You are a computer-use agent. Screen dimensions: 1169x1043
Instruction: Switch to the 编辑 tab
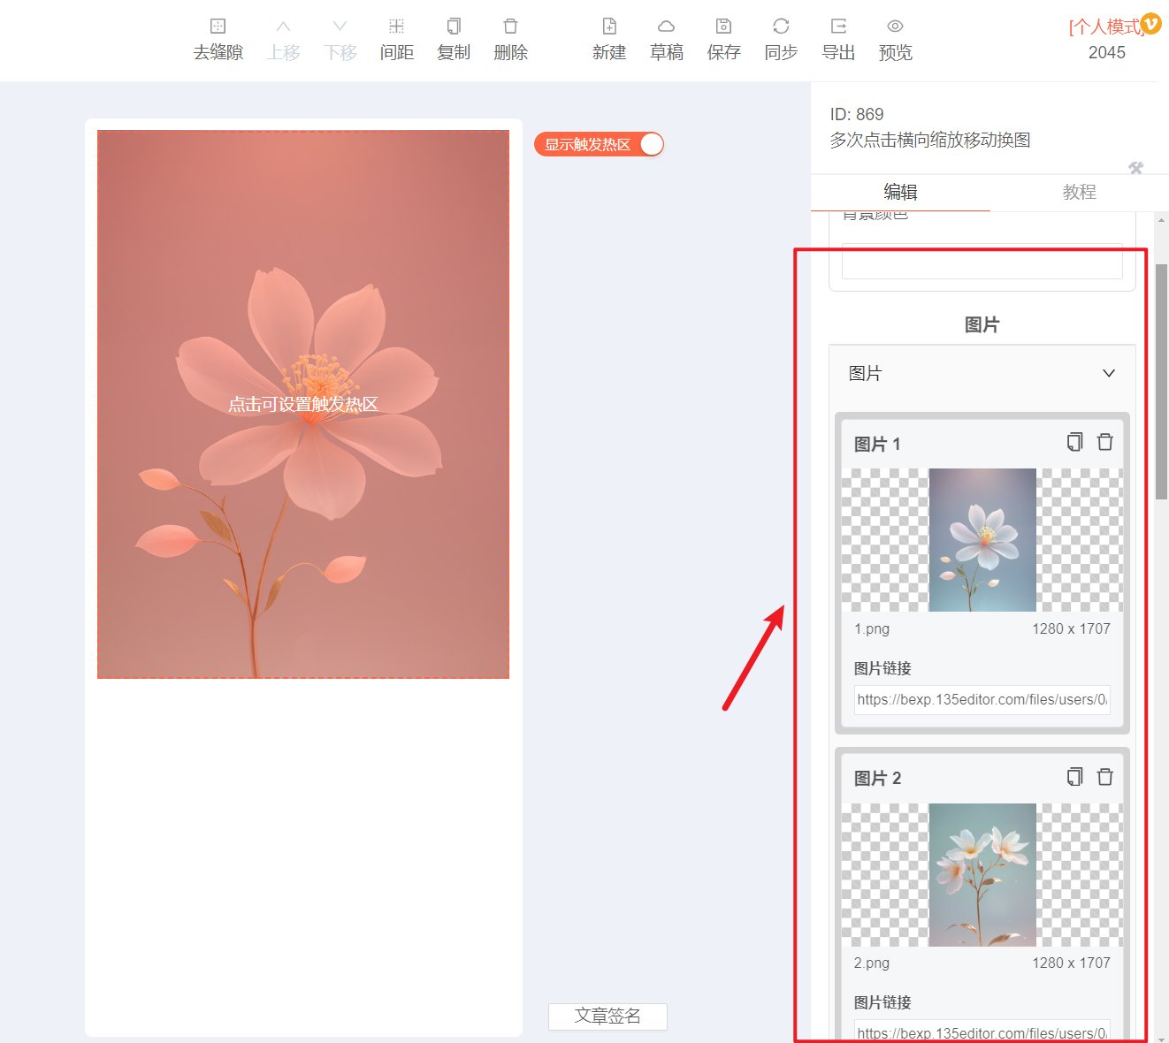tap(900, 192)
